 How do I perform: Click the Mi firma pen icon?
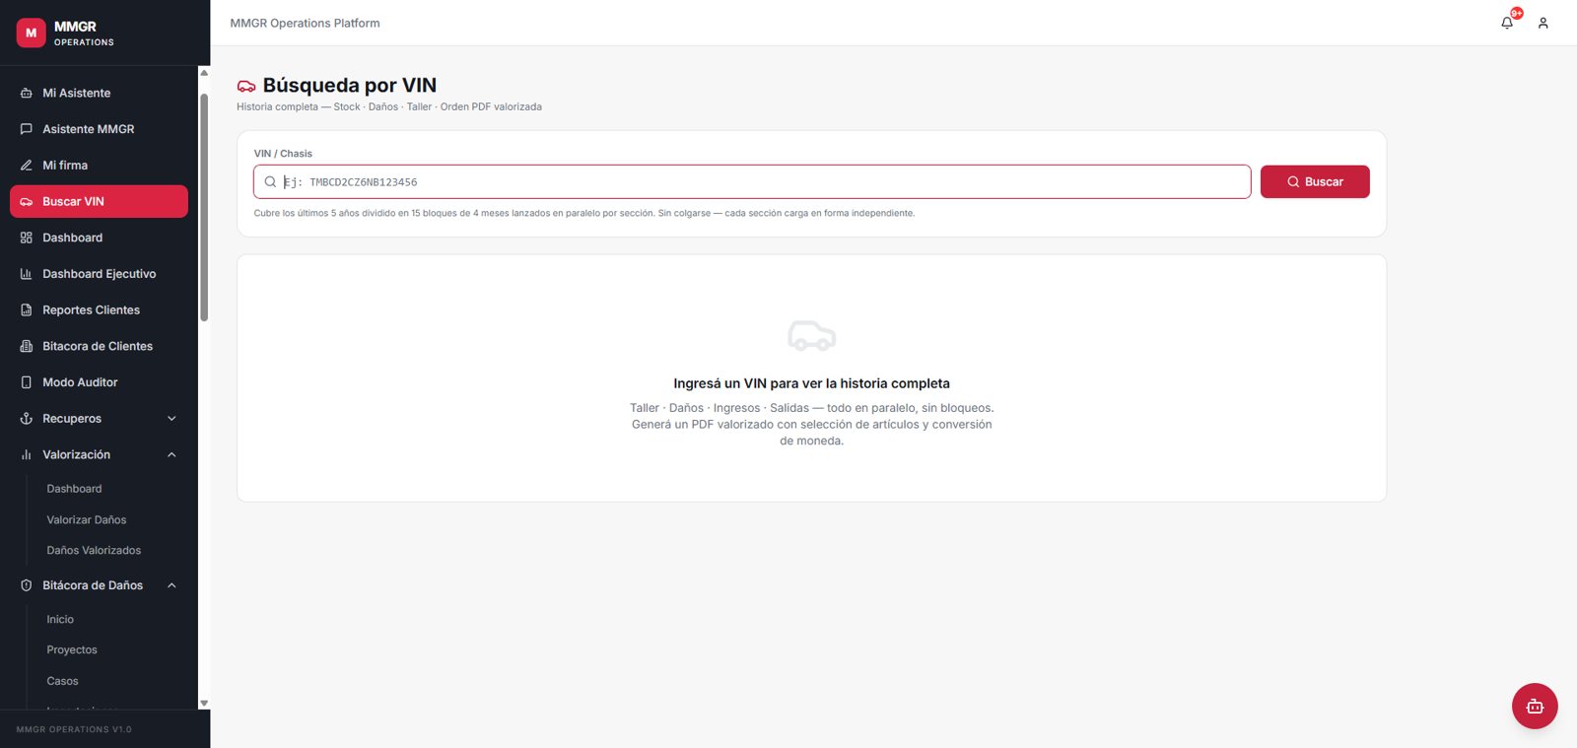tap(27, 166)
